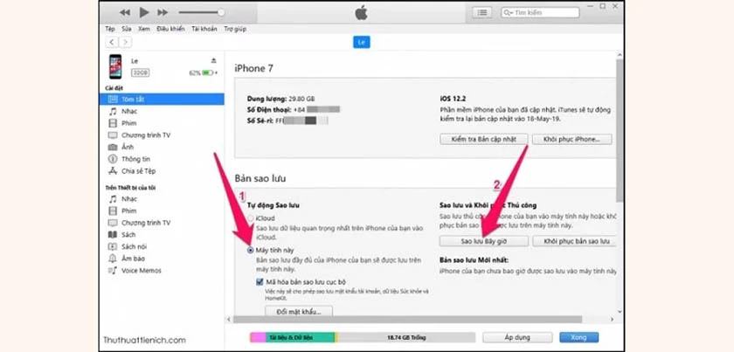The width and height of the screenshot is (734, 352).
Task: Open the Tệp menu
Action: 110,29
